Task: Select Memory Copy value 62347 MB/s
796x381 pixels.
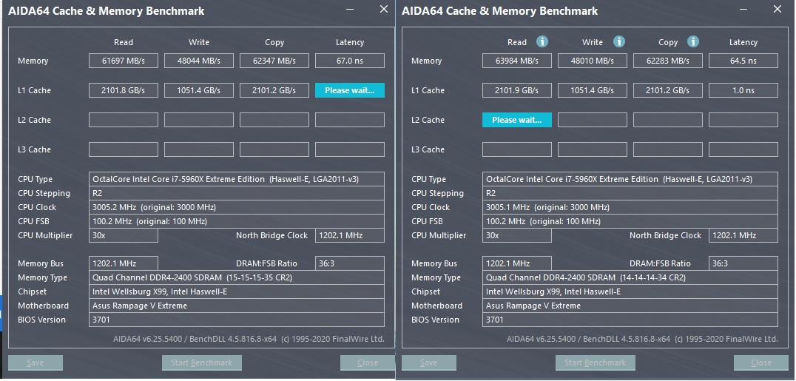Action: click(x=274, y=61)
